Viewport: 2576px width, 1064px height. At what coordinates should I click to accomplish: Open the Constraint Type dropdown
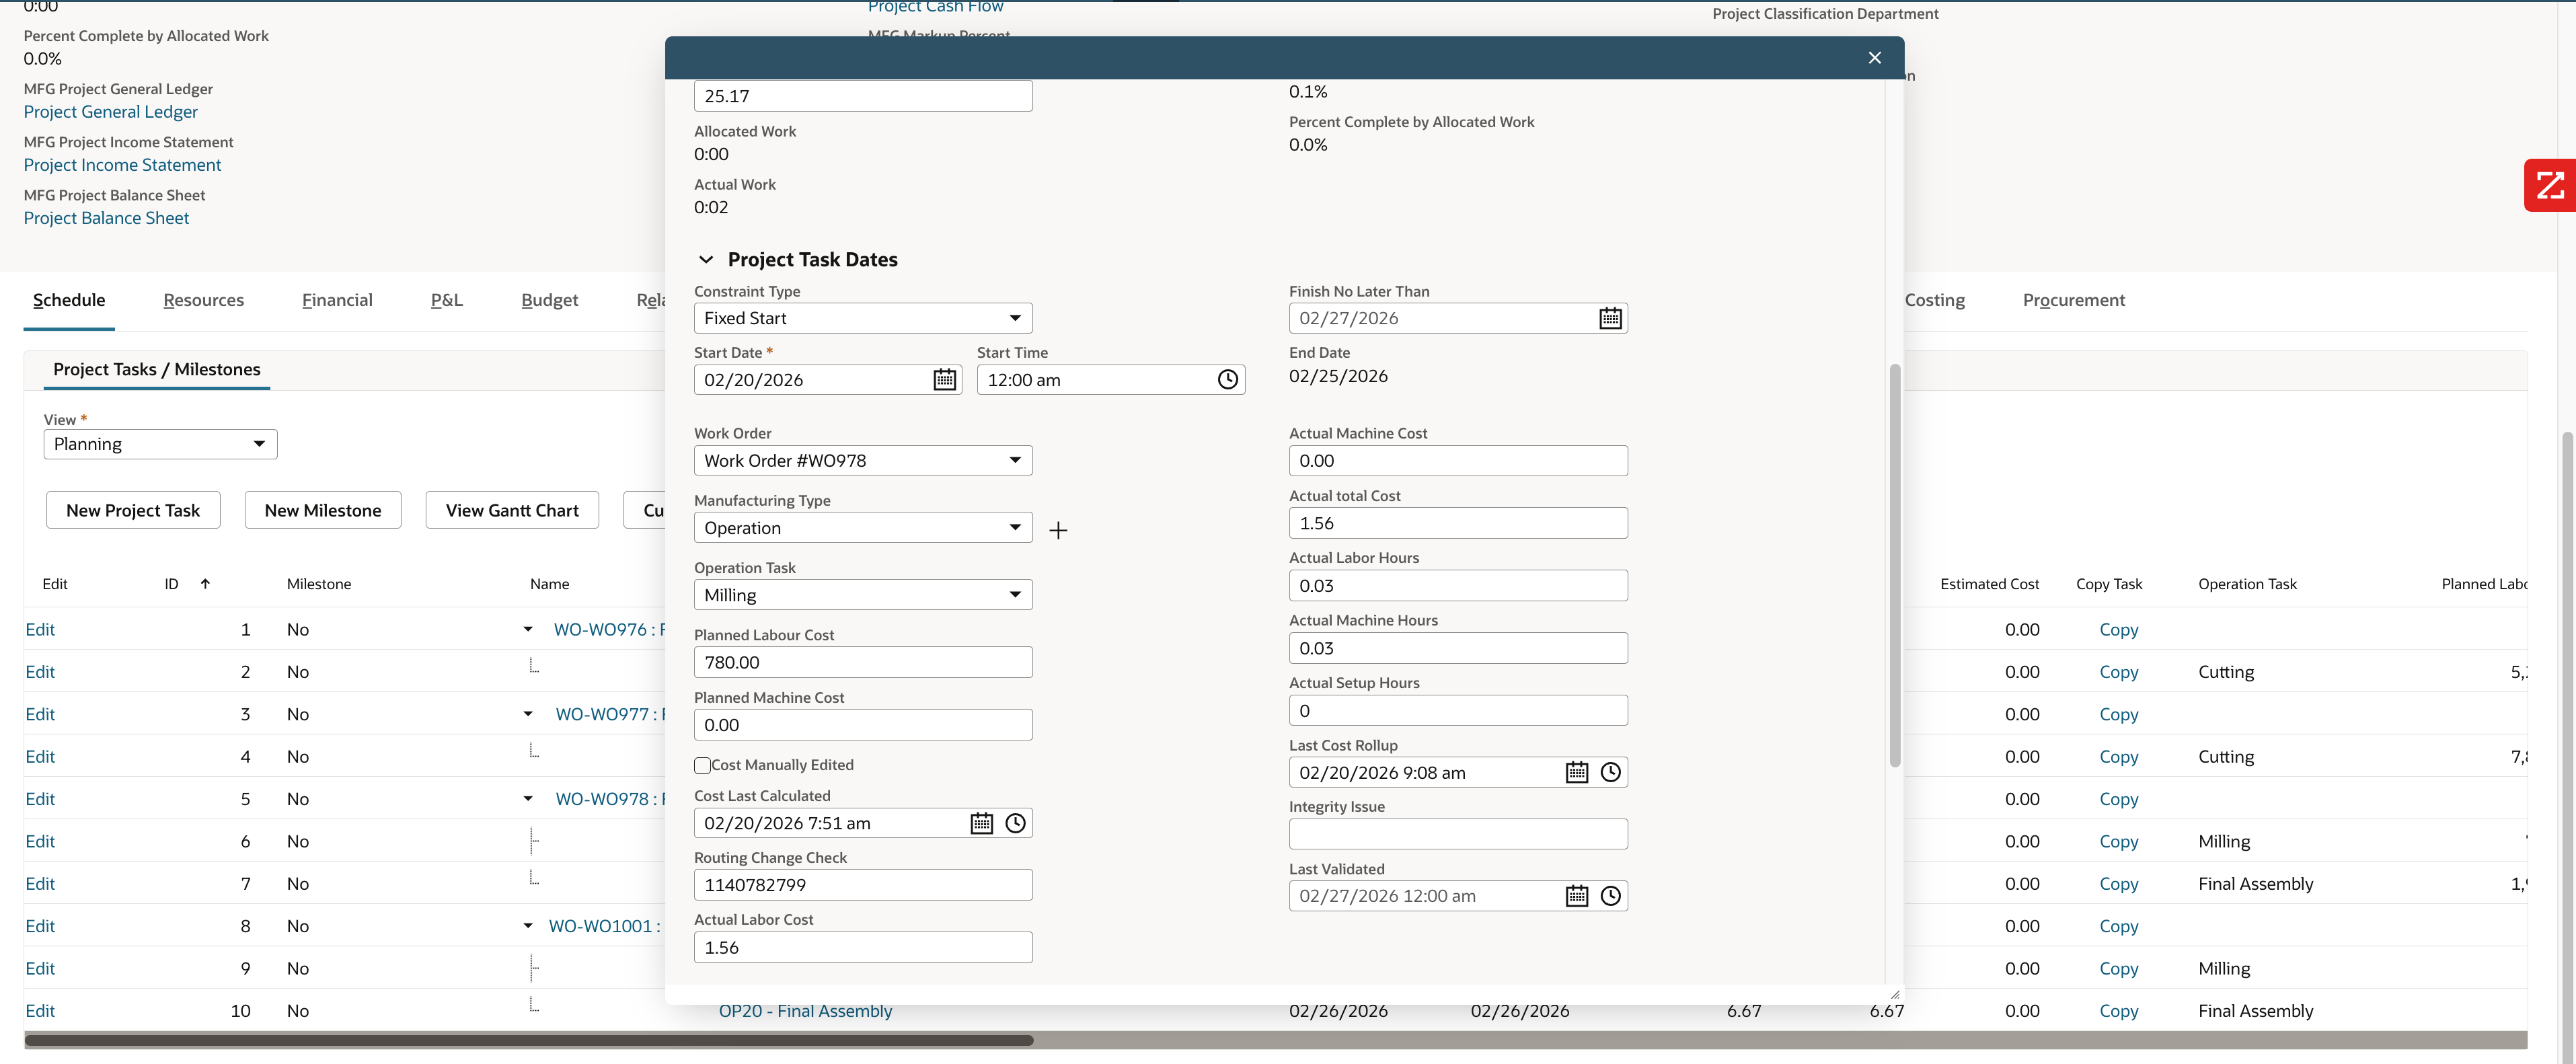click(x=862, y=319)
